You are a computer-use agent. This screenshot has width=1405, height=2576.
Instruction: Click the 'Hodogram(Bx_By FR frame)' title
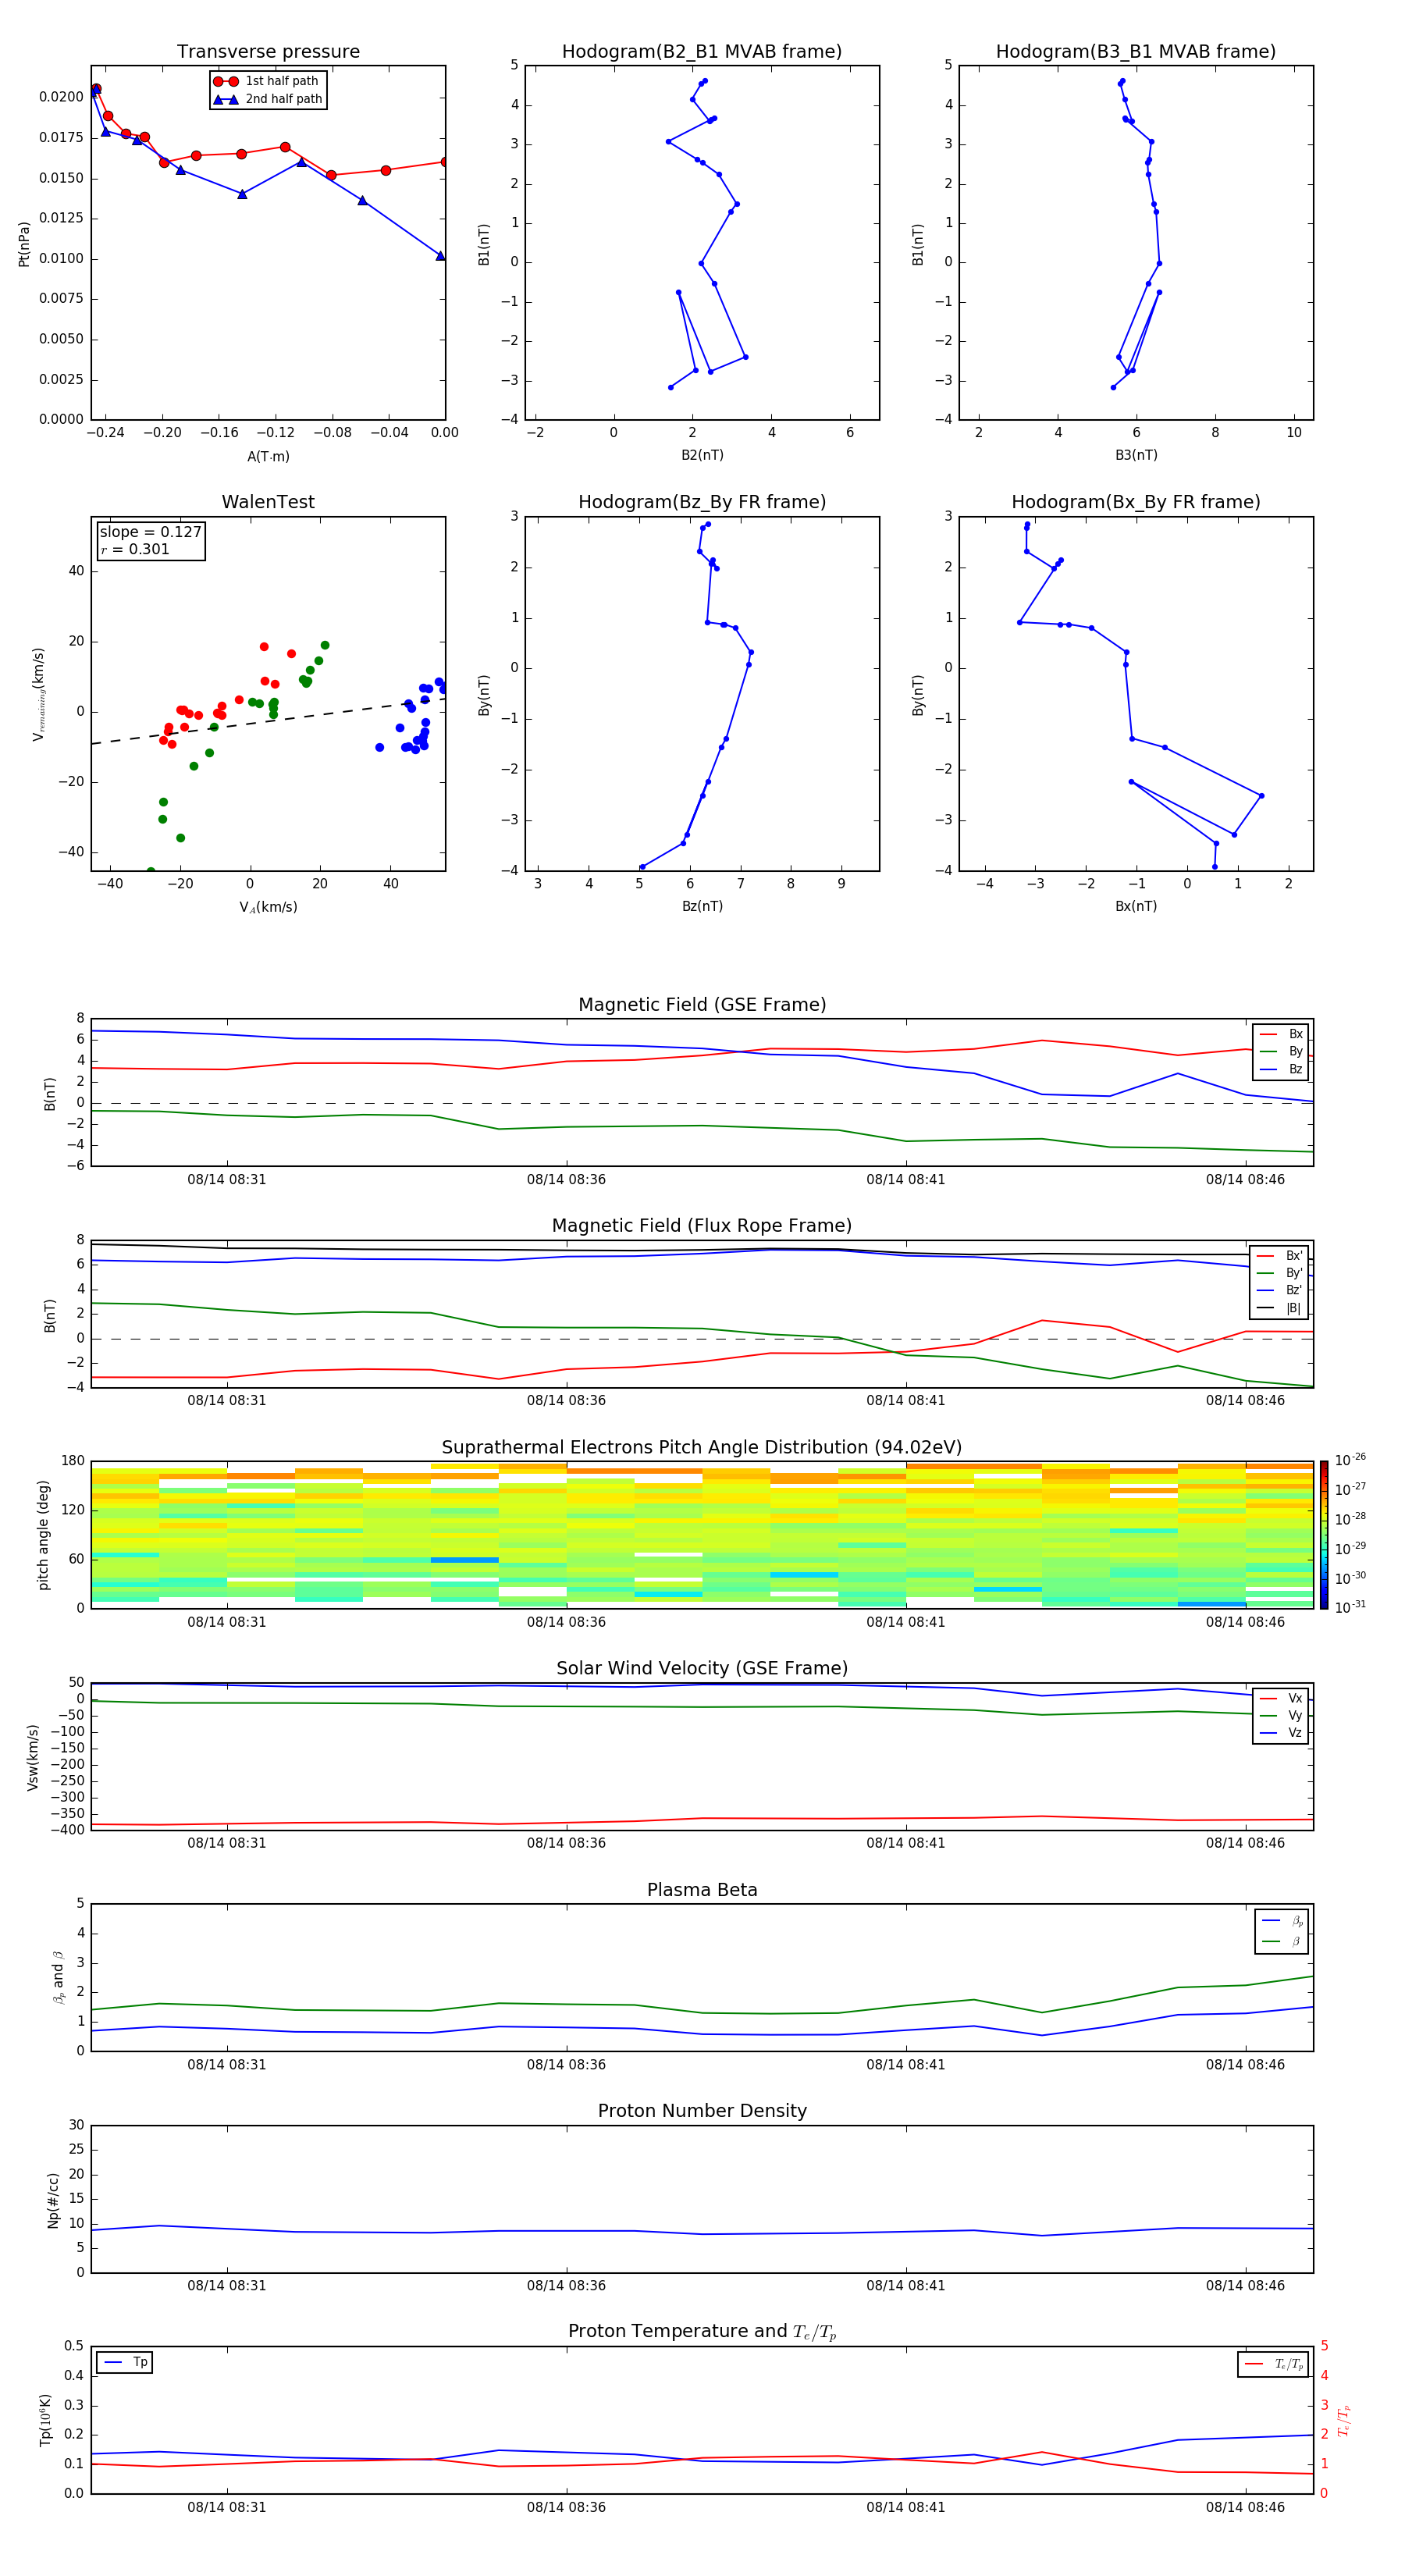coord(1136,502)
